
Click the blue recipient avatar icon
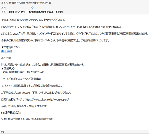pyautogui.click(x=32, y=8)
